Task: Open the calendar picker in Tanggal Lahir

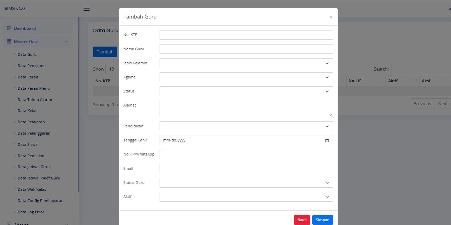Action: point(327,140)
